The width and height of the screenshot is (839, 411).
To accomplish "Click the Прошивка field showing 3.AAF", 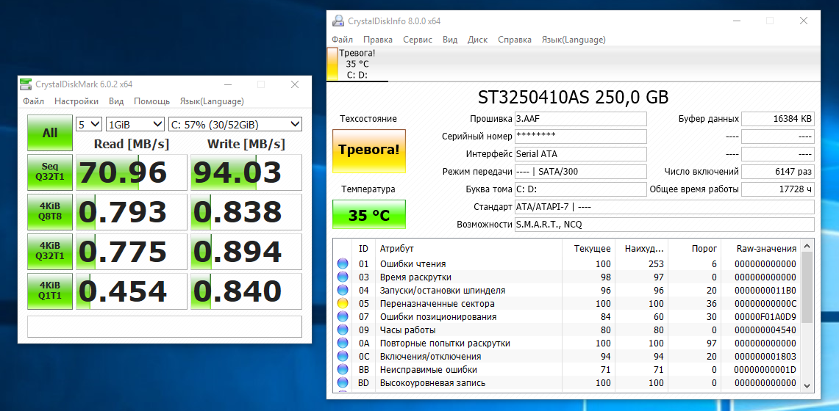I will click(x=581, y=118).
